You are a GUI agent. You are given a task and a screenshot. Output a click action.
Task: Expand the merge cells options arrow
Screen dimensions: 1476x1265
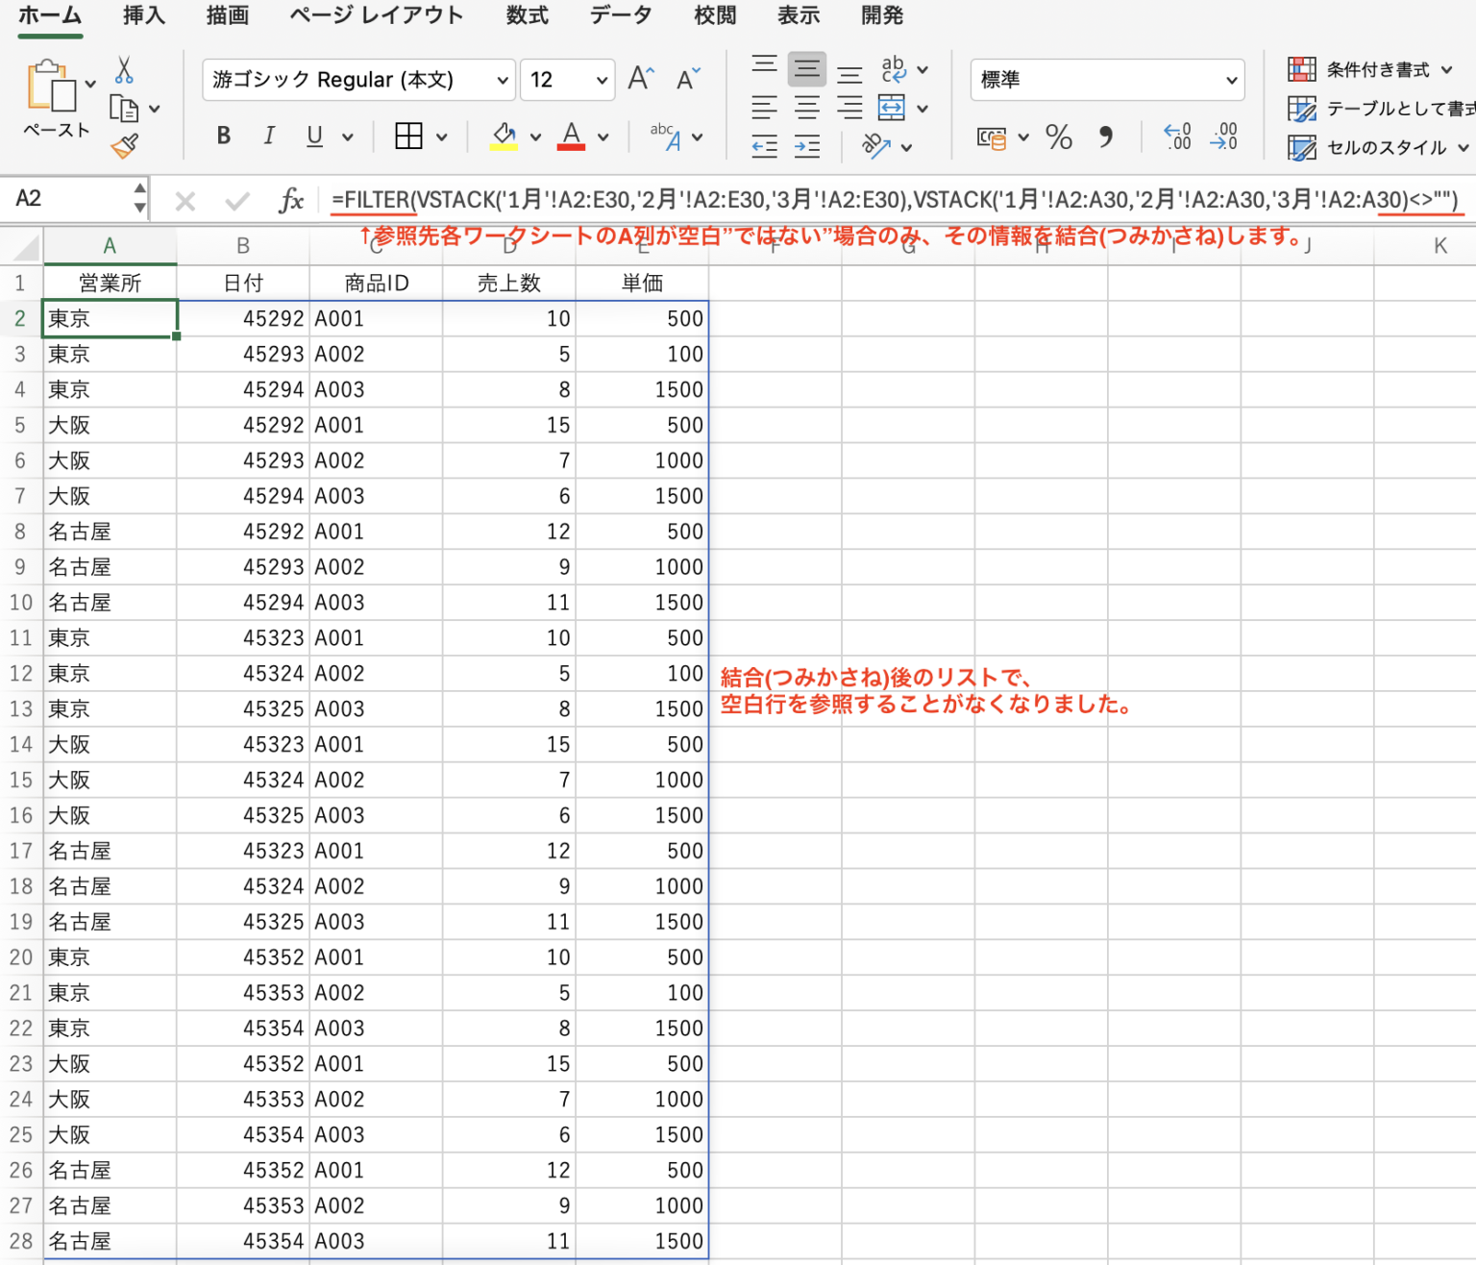(x=922, y=109)
